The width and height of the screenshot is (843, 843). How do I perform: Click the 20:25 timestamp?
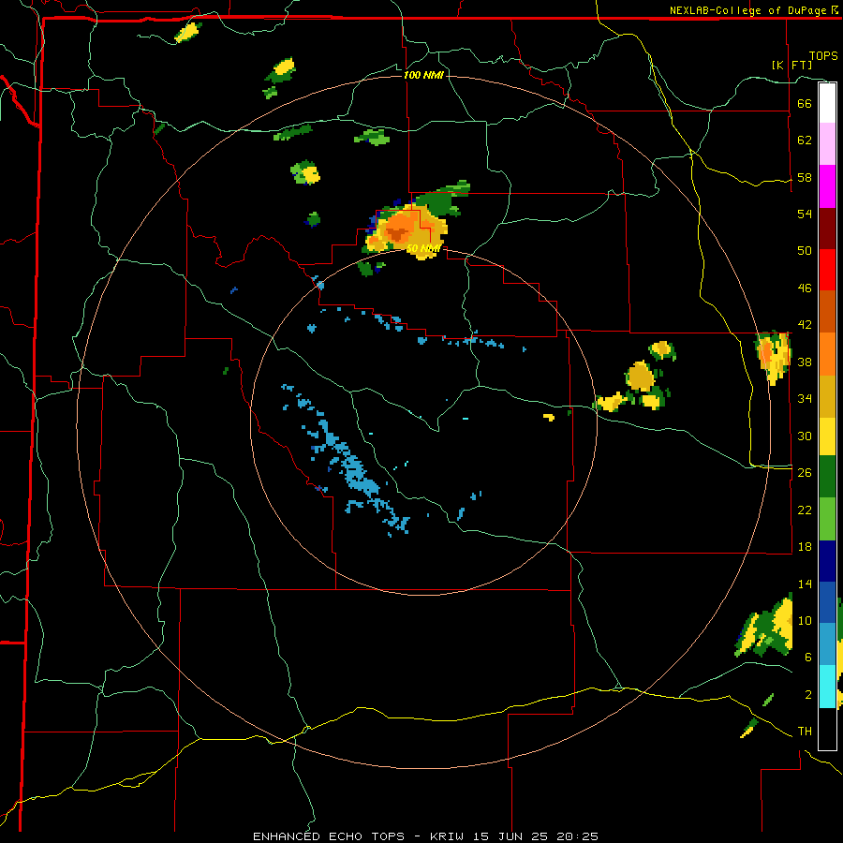(578, 836)
